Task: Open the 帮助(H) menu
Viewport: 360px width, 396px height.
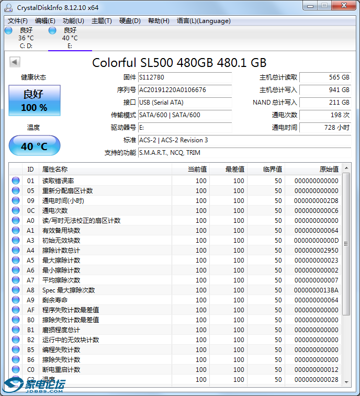Action: click(159, 21)
